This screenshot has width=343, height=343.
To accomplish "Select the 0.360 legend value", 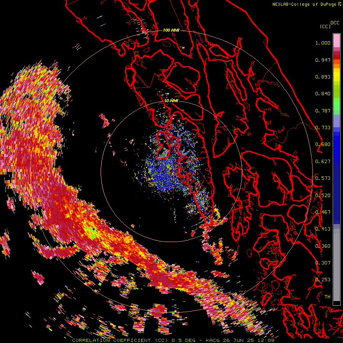I will click(323, 246).
